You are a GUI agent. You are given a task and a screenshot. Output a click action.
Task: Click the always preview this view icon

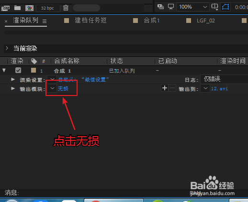(160, 7)
